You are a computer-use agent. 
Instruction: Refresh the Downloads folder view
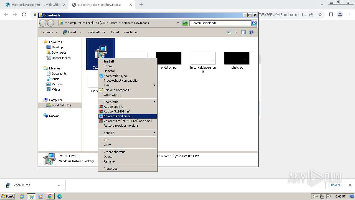(185, 23)
